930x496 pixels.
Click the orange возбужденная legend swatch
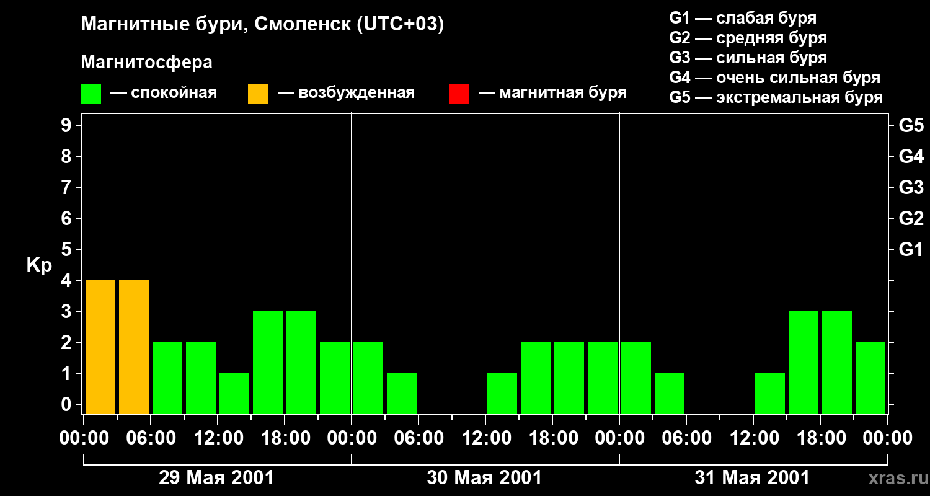click(x=258, y=94)
